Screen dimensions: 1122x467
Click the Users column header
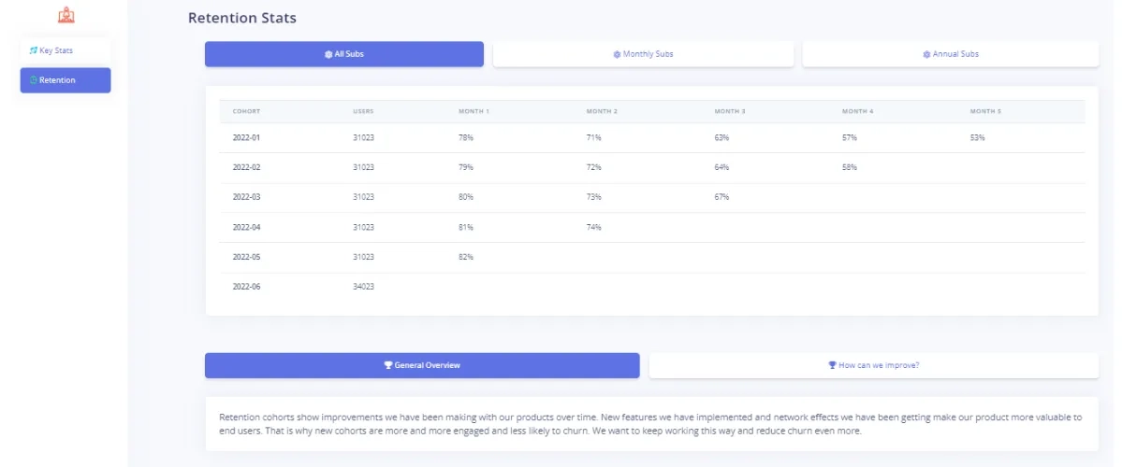[363, 112]
